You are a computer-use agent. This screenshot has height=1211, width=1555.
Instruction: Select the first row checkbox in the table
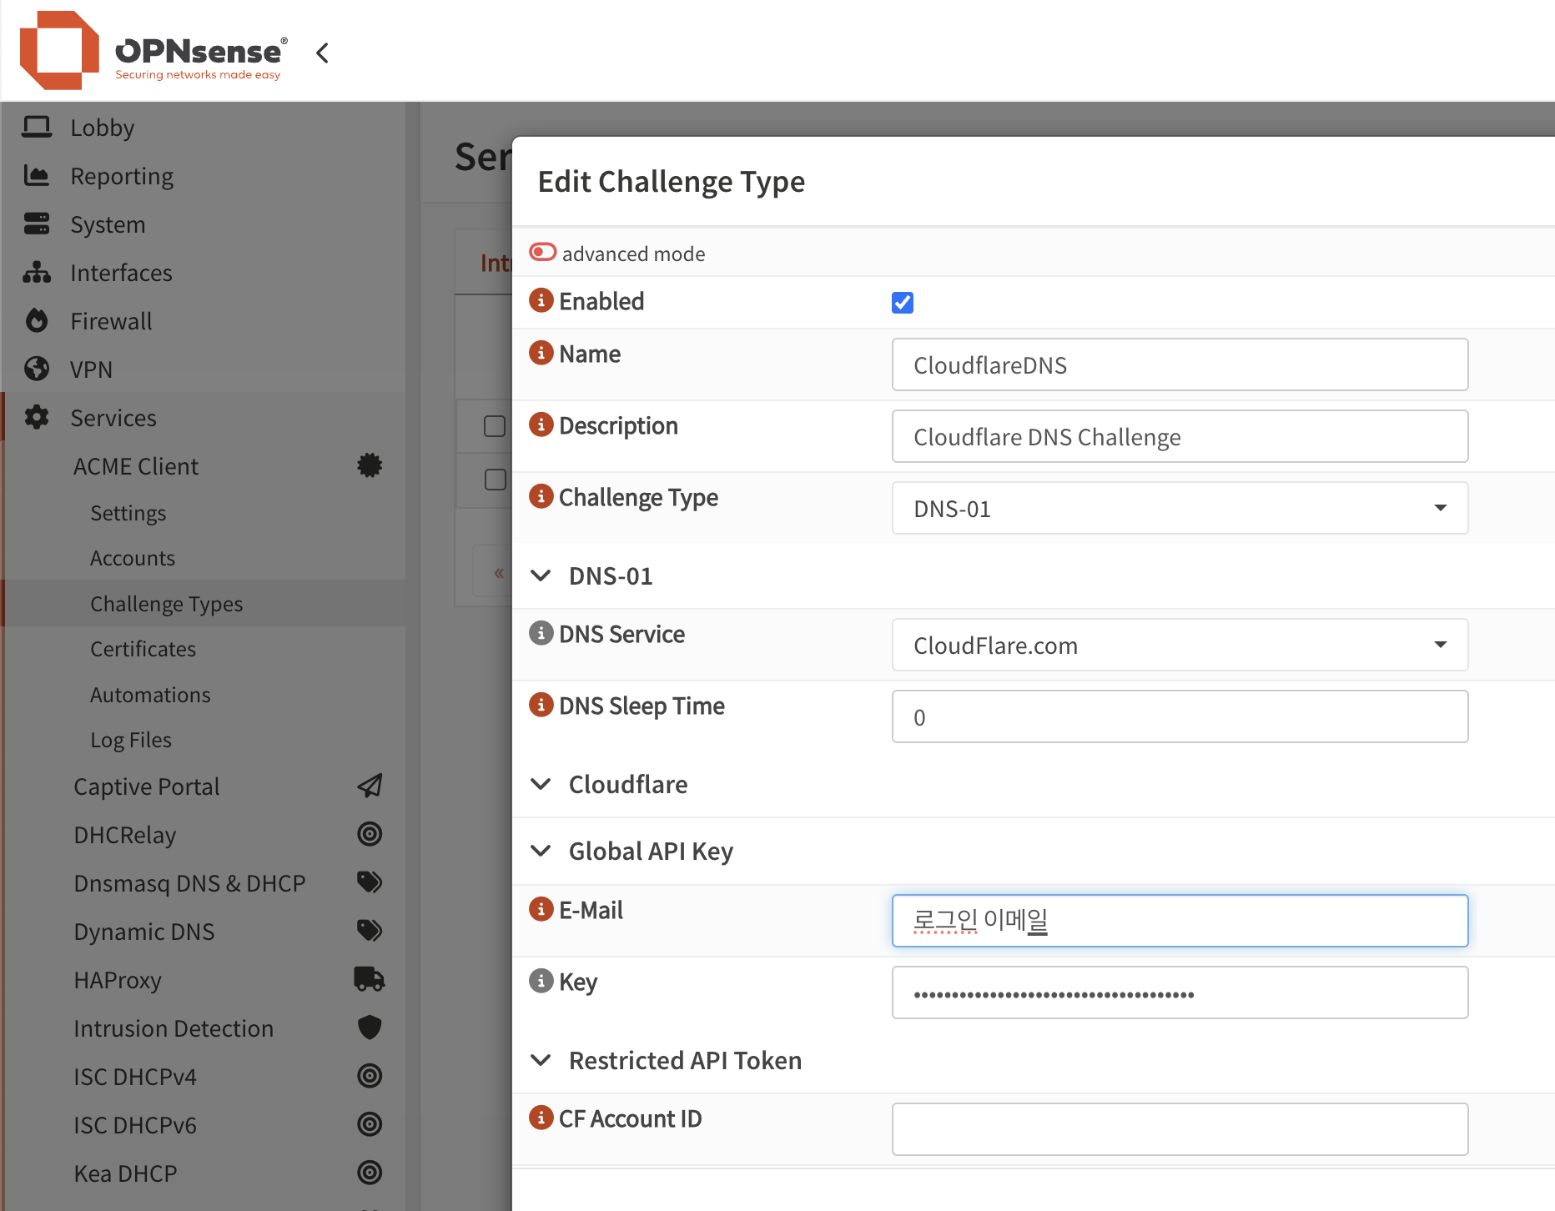(495, 426)
